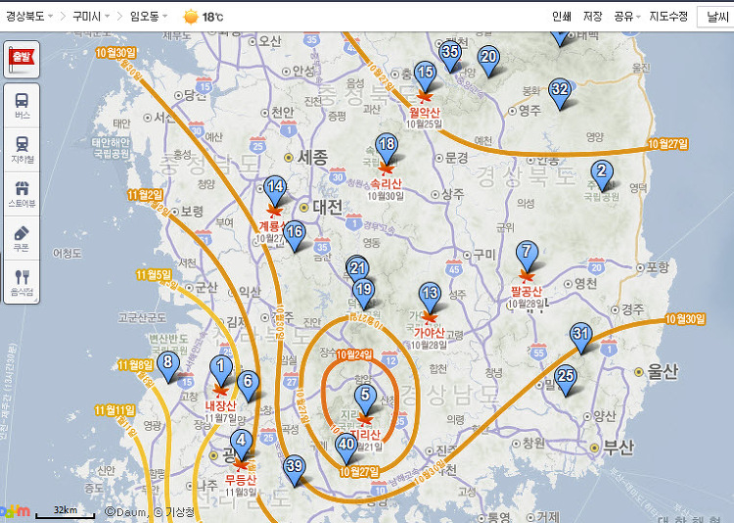734x523 pixels.
Task: Open the 쿠폰 (coupon) sidebar icon
Action: coord(22,238)
